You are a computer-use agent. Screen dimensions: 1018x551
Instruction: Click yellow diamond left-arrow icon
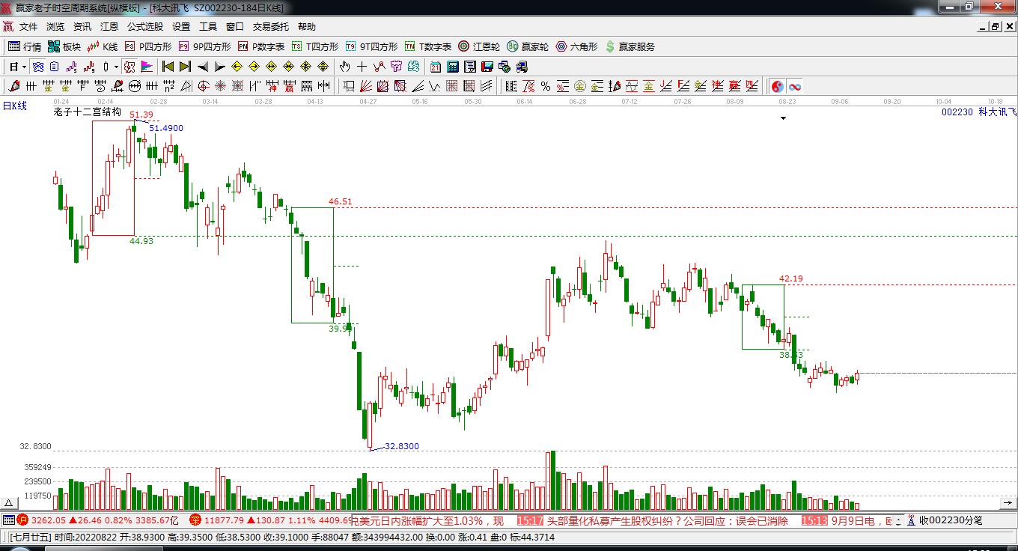tap(237, 67)
